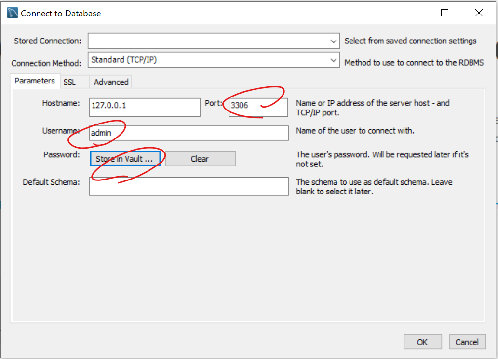
Task: Click 'Method to use to connect to the RDBMS'
Action: click(414, 63)
